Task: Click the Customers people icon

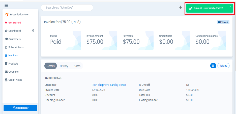Action: (6, 39)
